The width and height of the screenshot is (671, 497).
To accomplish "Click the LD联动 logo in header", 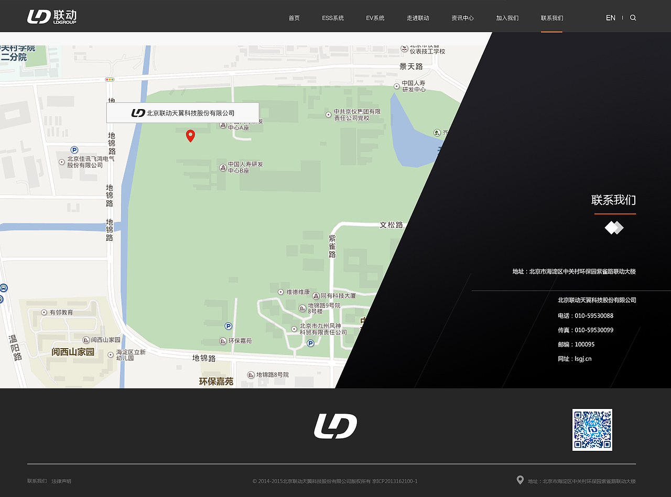I will (52, 17).
